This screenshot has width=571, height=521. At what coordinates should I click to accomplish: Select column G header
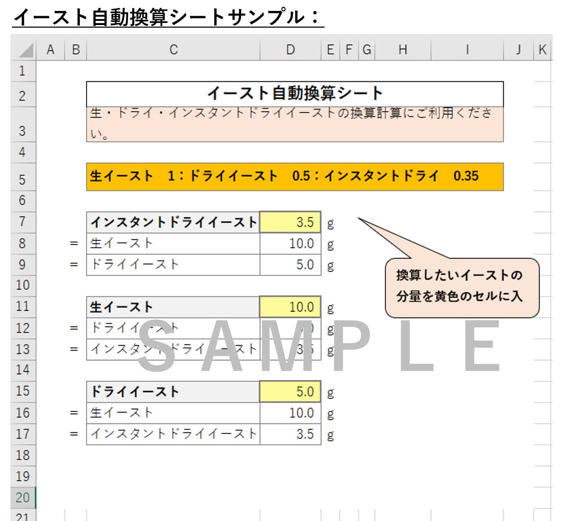click(367, 50)
